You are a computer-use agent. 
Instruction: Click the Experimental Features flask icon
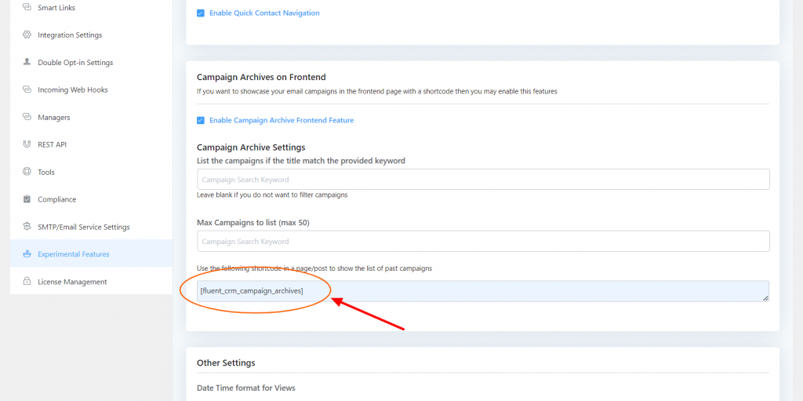click(27, 254)
